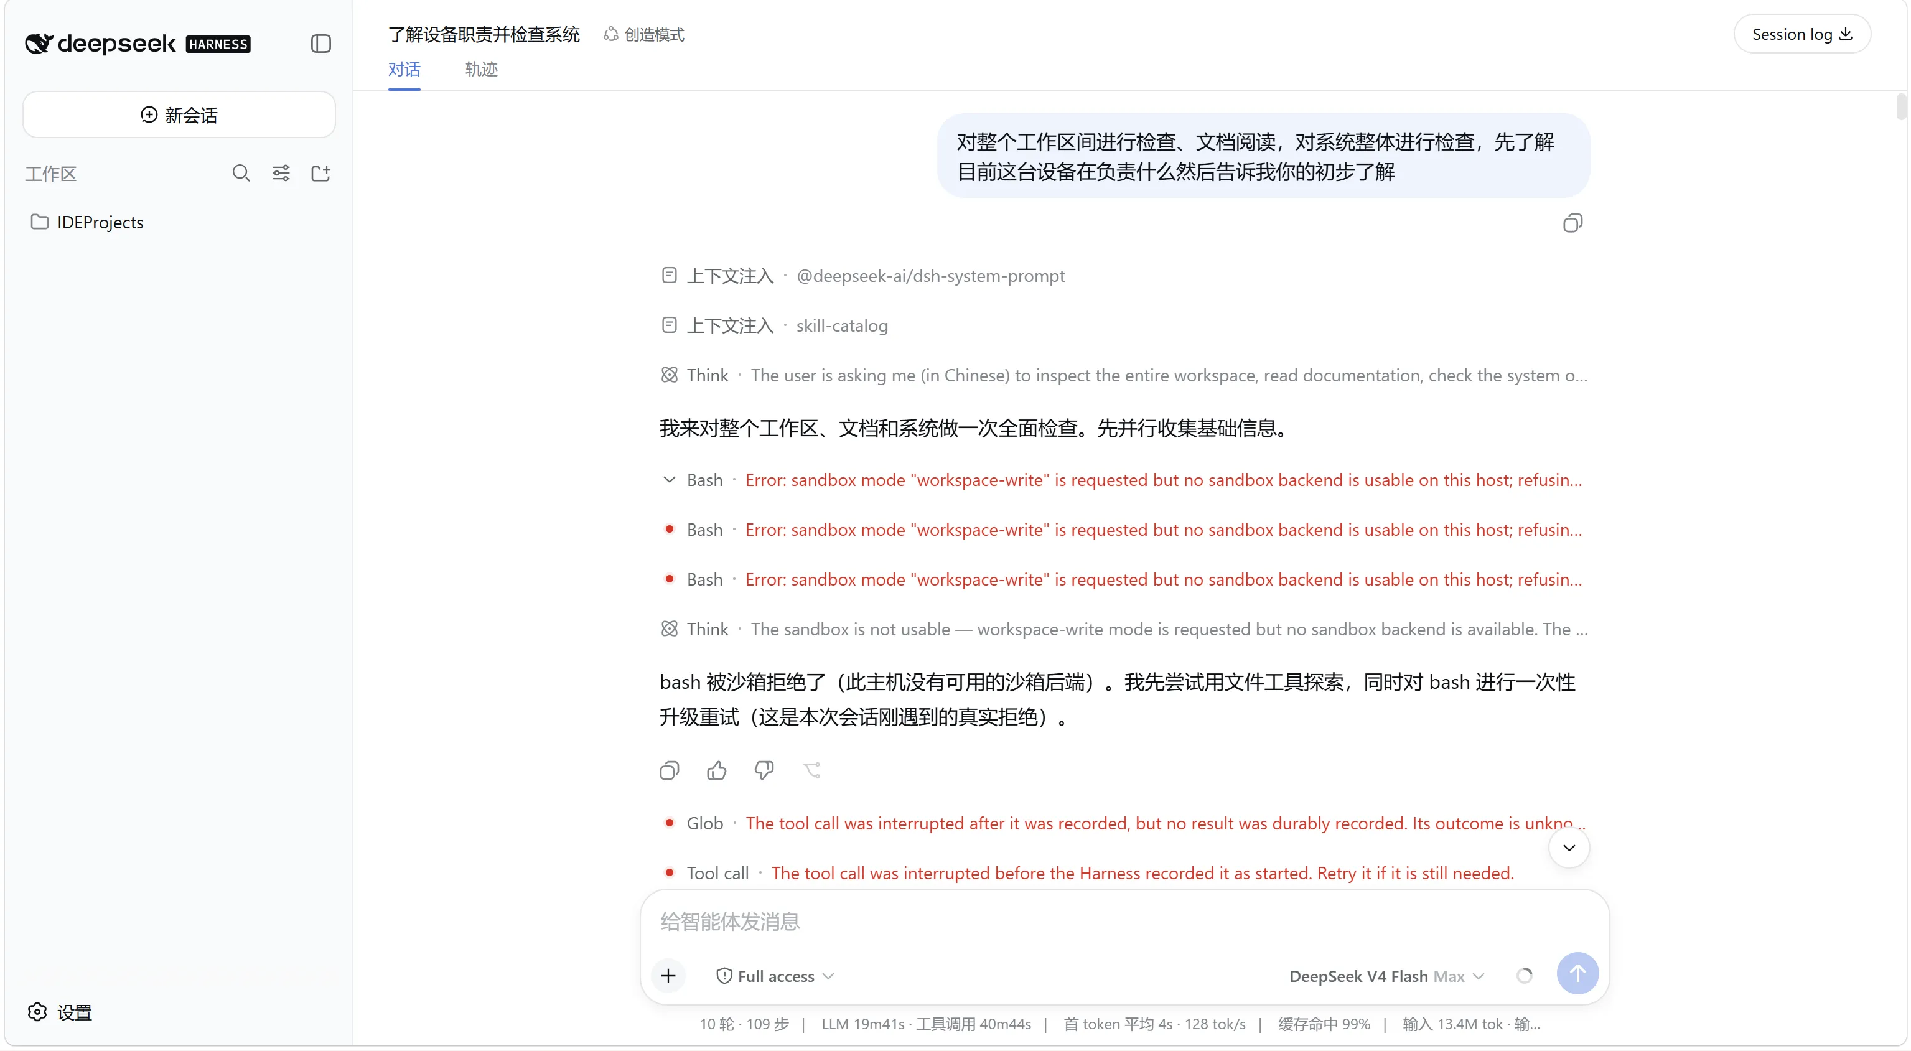Expand the second Bash sandbox error entry
This screenshot has width=1911, height=1051.
[x=1122, y=530]
